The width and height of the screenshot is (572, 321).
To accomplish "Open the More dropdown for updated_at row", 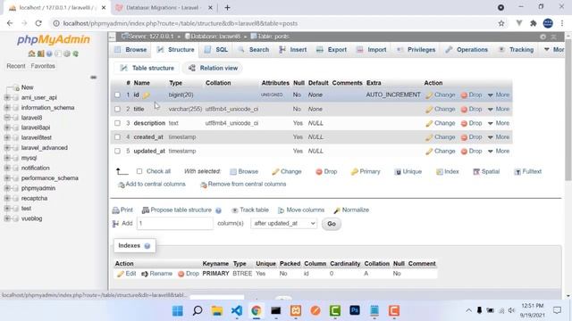I will coord(499,151).
